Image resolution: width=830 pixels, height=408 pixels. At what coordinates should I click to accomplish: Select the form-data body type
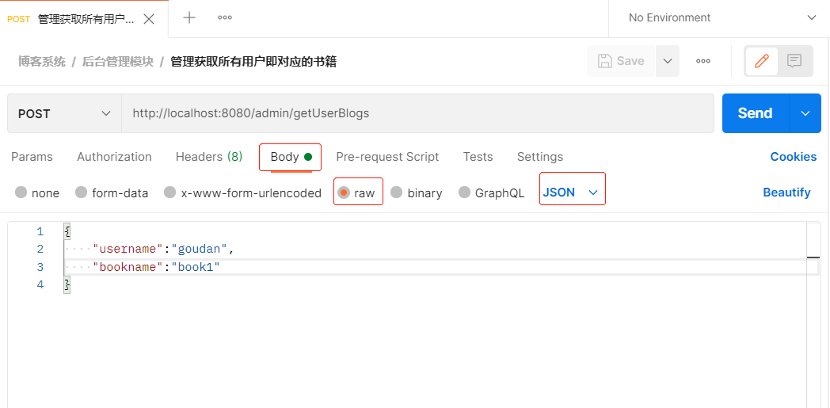[112, 193]
